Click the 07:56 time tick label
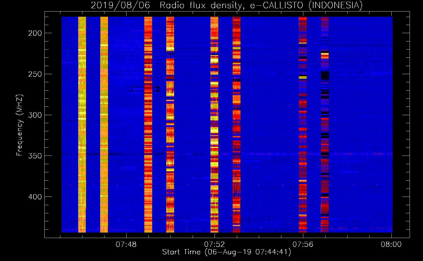This screenshot has width=423, height=261. 303,245
